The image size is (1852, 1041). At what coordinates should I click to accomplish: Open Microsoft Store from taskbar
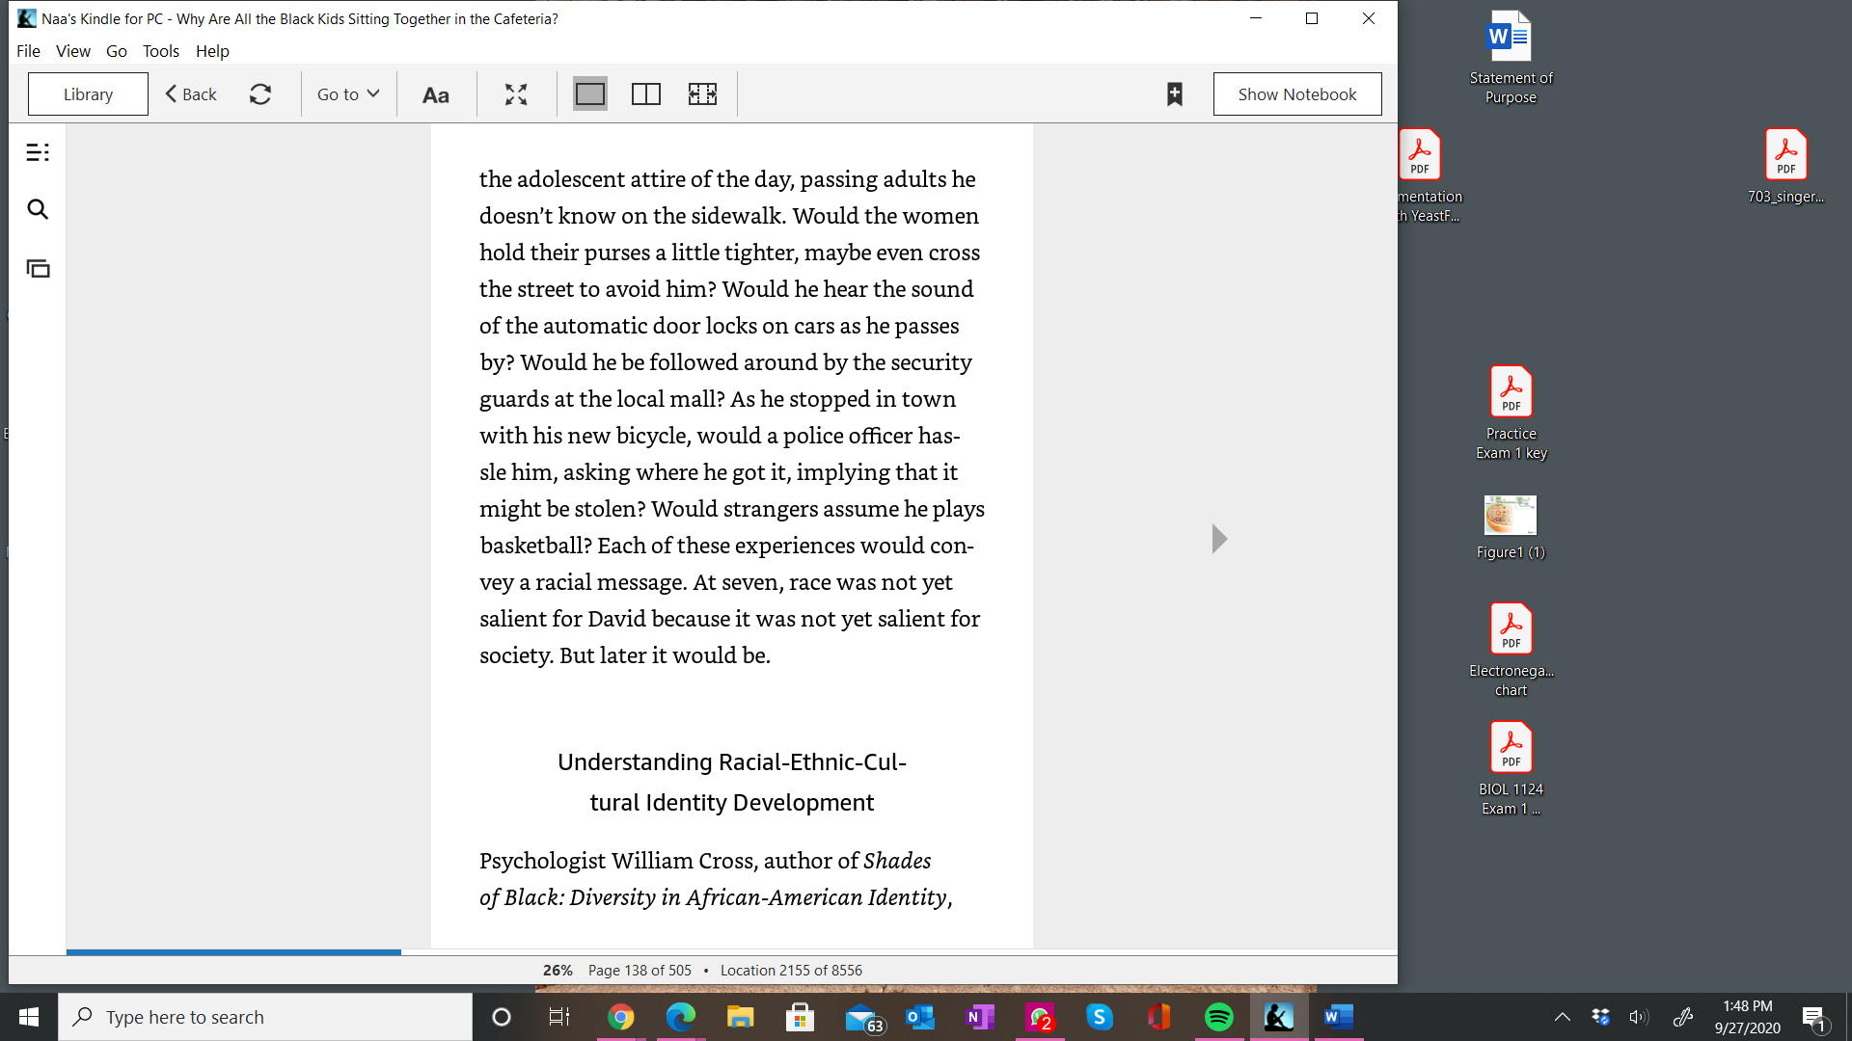tap(800, 1017)
